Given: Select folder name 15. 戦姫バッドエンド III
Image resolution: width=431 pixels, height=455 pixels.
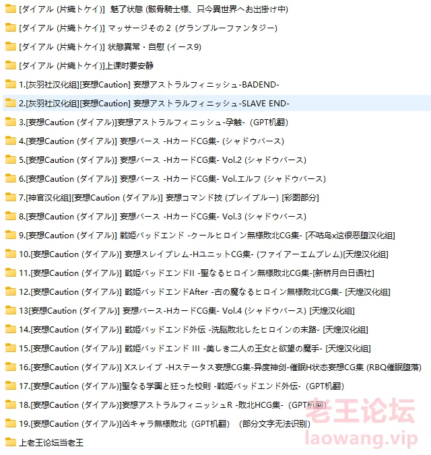Looking at the screenshot, I should click(195, 349).
